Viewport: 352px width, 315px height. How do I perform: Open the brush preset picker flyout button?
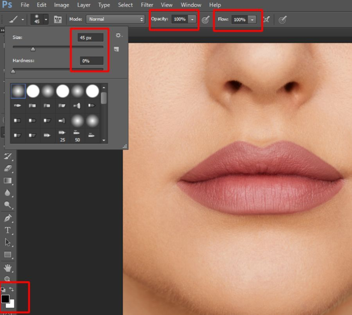click(116, 49)
